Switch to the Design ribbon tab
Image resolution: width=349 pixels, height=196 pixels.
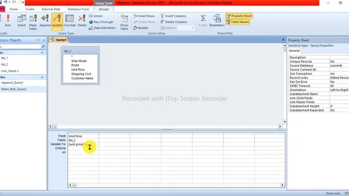[104, 9]
